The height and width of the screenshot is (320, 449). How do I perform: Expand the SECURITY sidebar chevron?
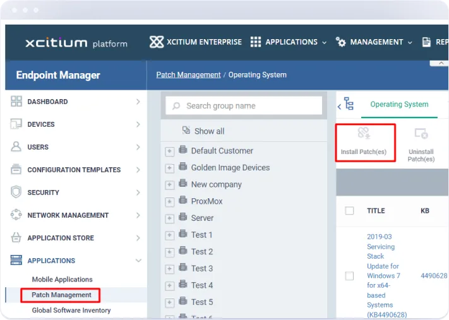click(138, 193)
